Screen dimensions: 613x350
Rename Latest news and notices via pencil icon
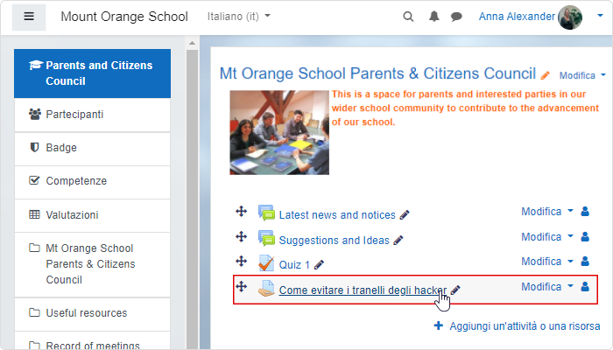405,215
